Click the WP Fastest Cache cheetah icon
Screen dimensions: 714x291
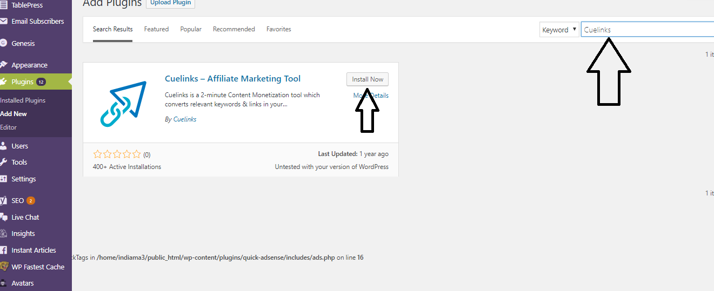[4, 267]
